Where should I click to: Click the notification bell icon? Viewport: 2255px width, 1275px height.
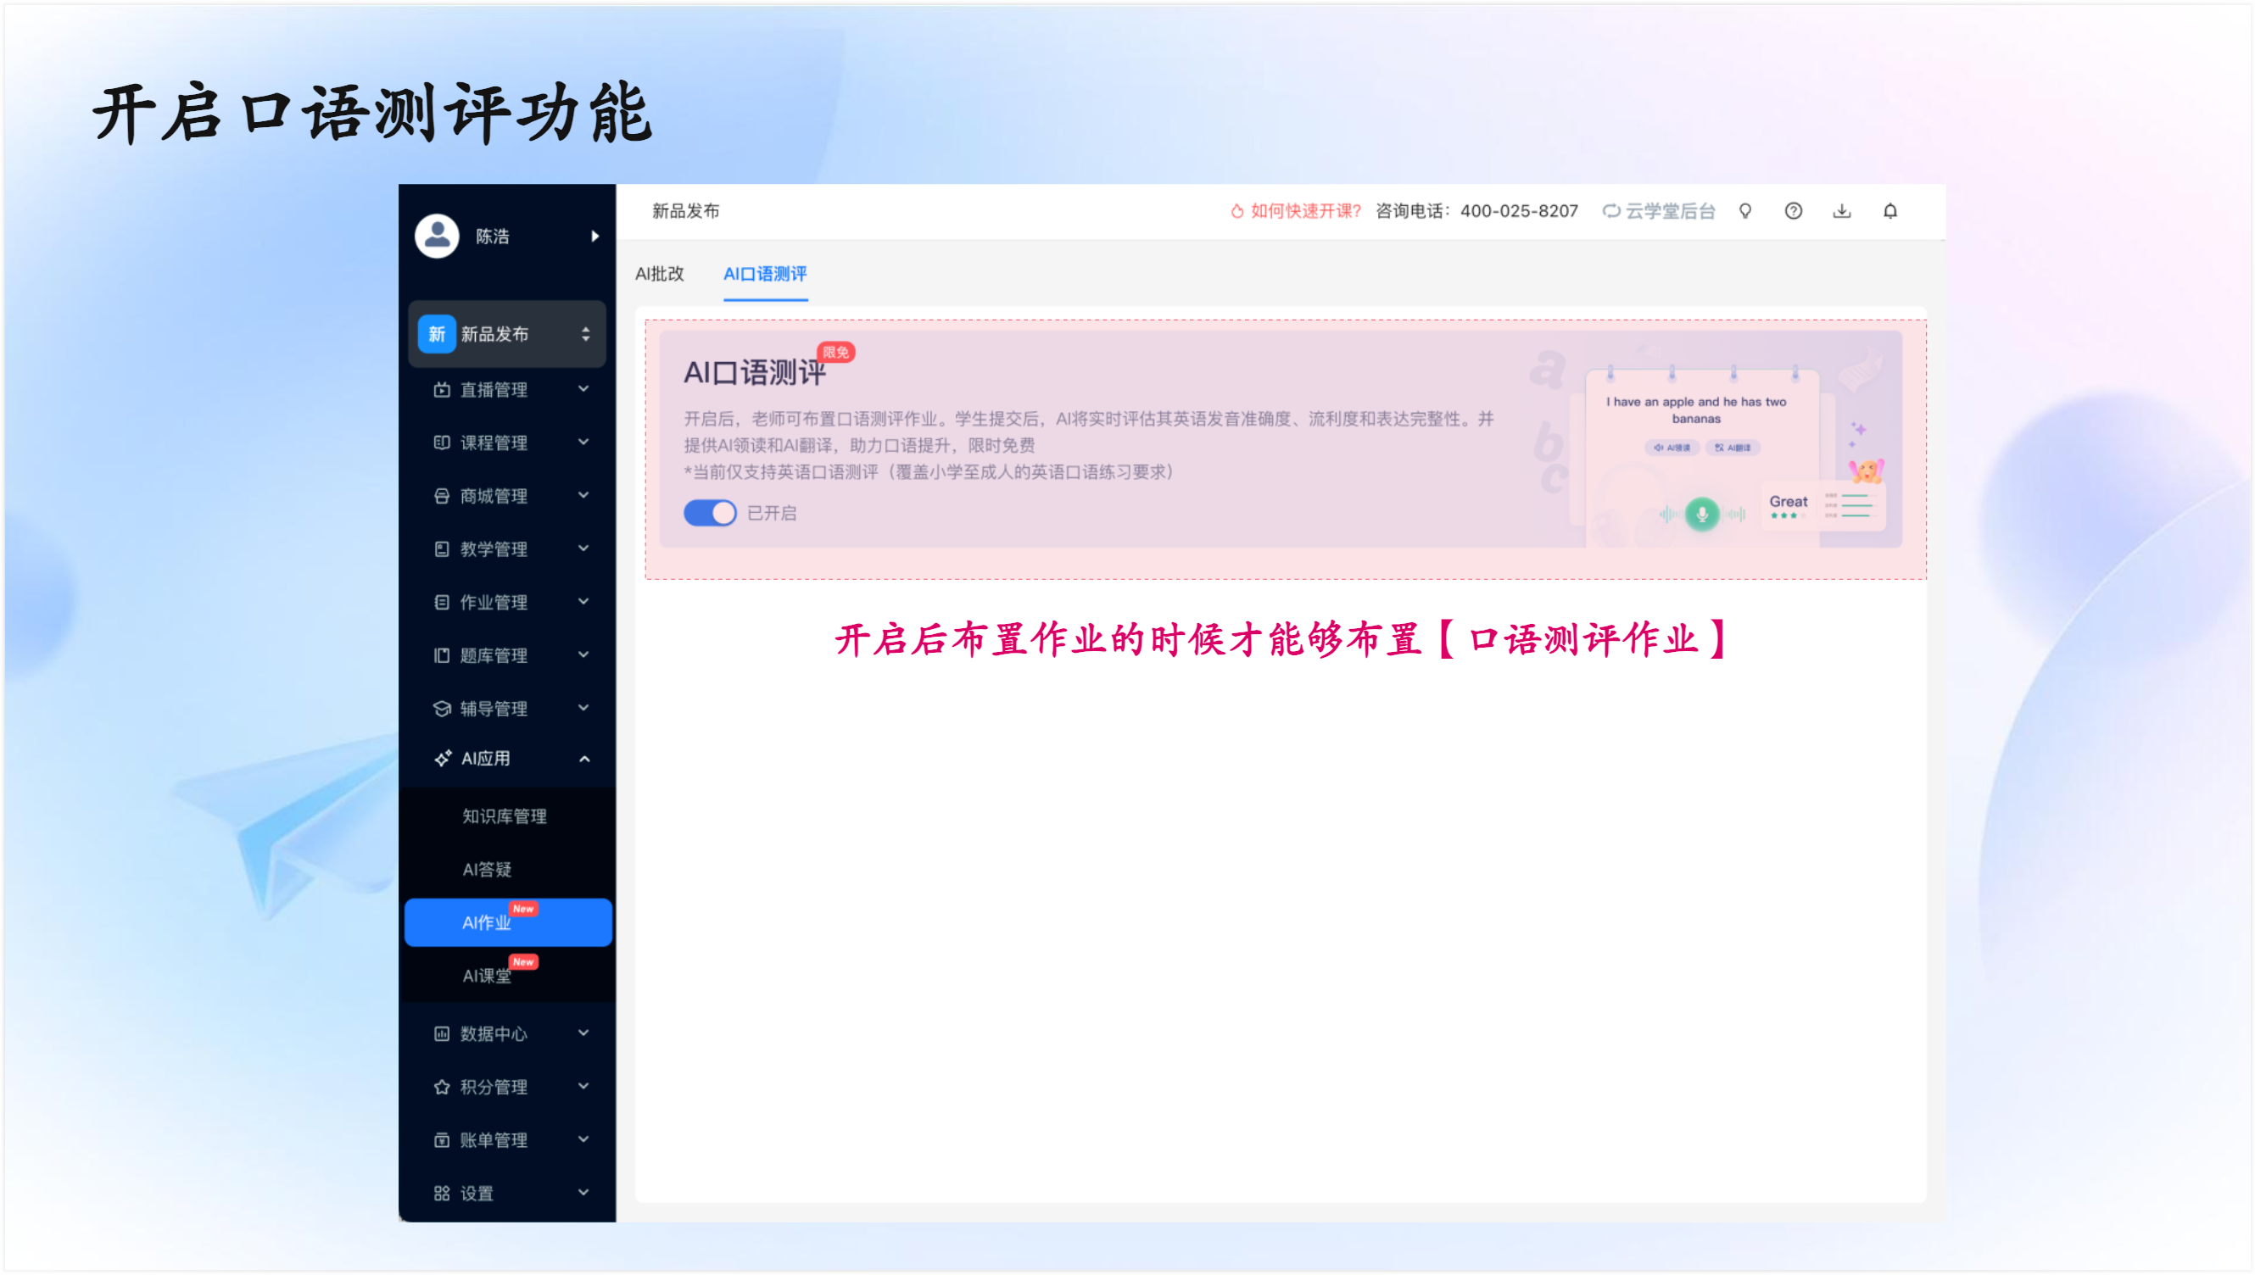click(1889, 211)
